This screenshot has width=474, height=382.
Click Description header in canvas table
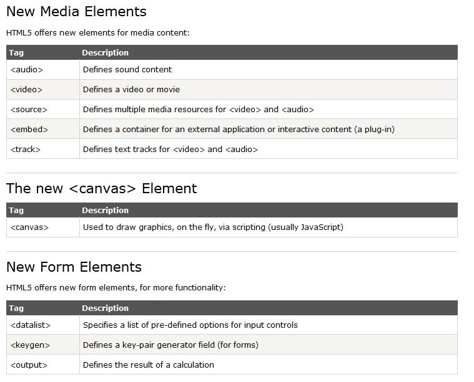click(105, 210)
